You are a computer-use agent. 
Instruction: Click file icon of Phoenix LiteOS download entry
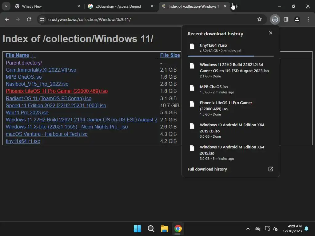point(192,104)
